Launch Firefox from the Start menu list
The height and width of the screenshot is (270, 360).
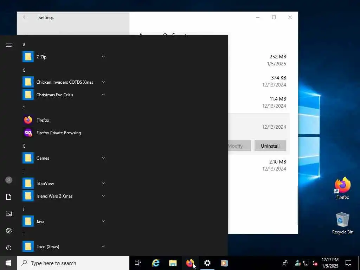coord(64,120)
